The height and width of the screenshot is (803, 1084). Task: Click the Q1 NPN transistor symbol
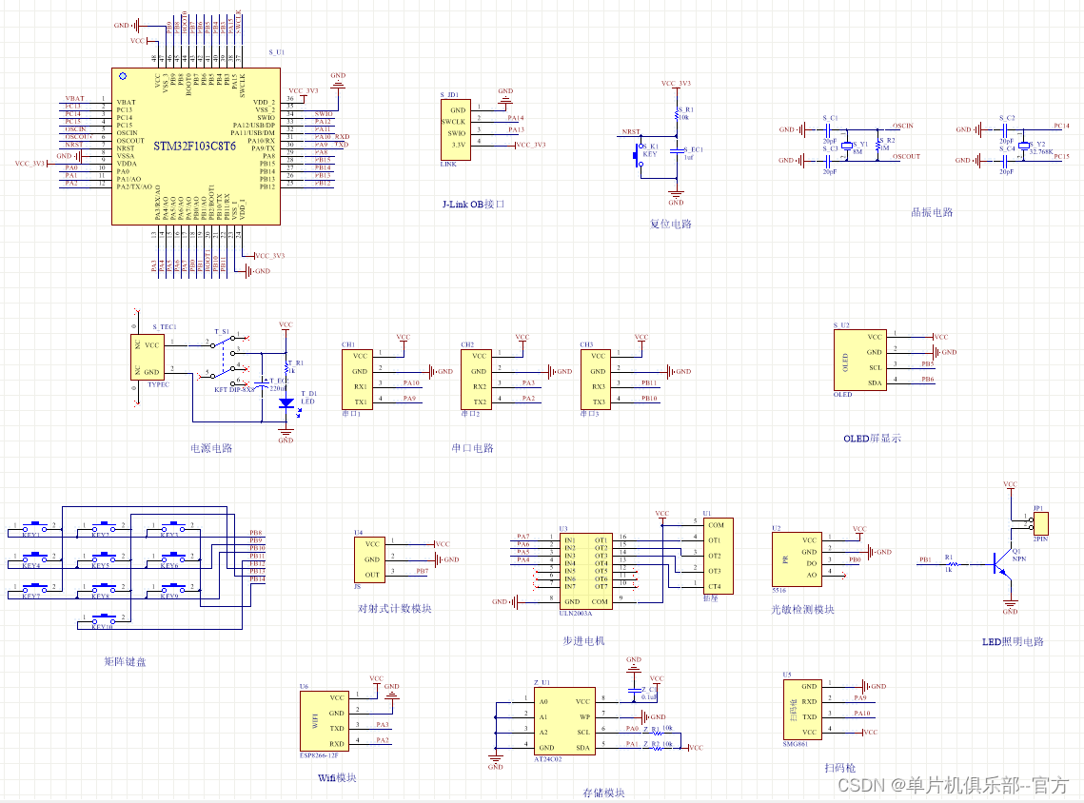tap(1002, 564)
